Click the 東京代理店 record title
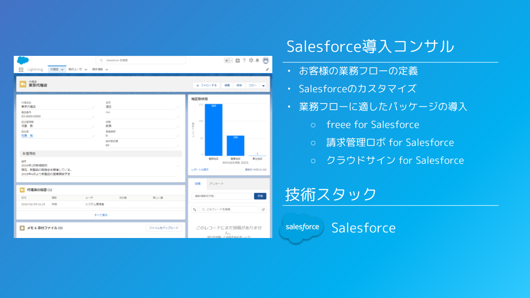The image size is (530, 298). pyautogui.click(x=38, y=86)
